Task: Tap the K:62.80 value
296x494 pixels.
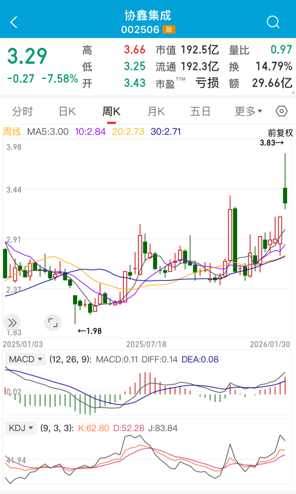Action: point(94,428)
